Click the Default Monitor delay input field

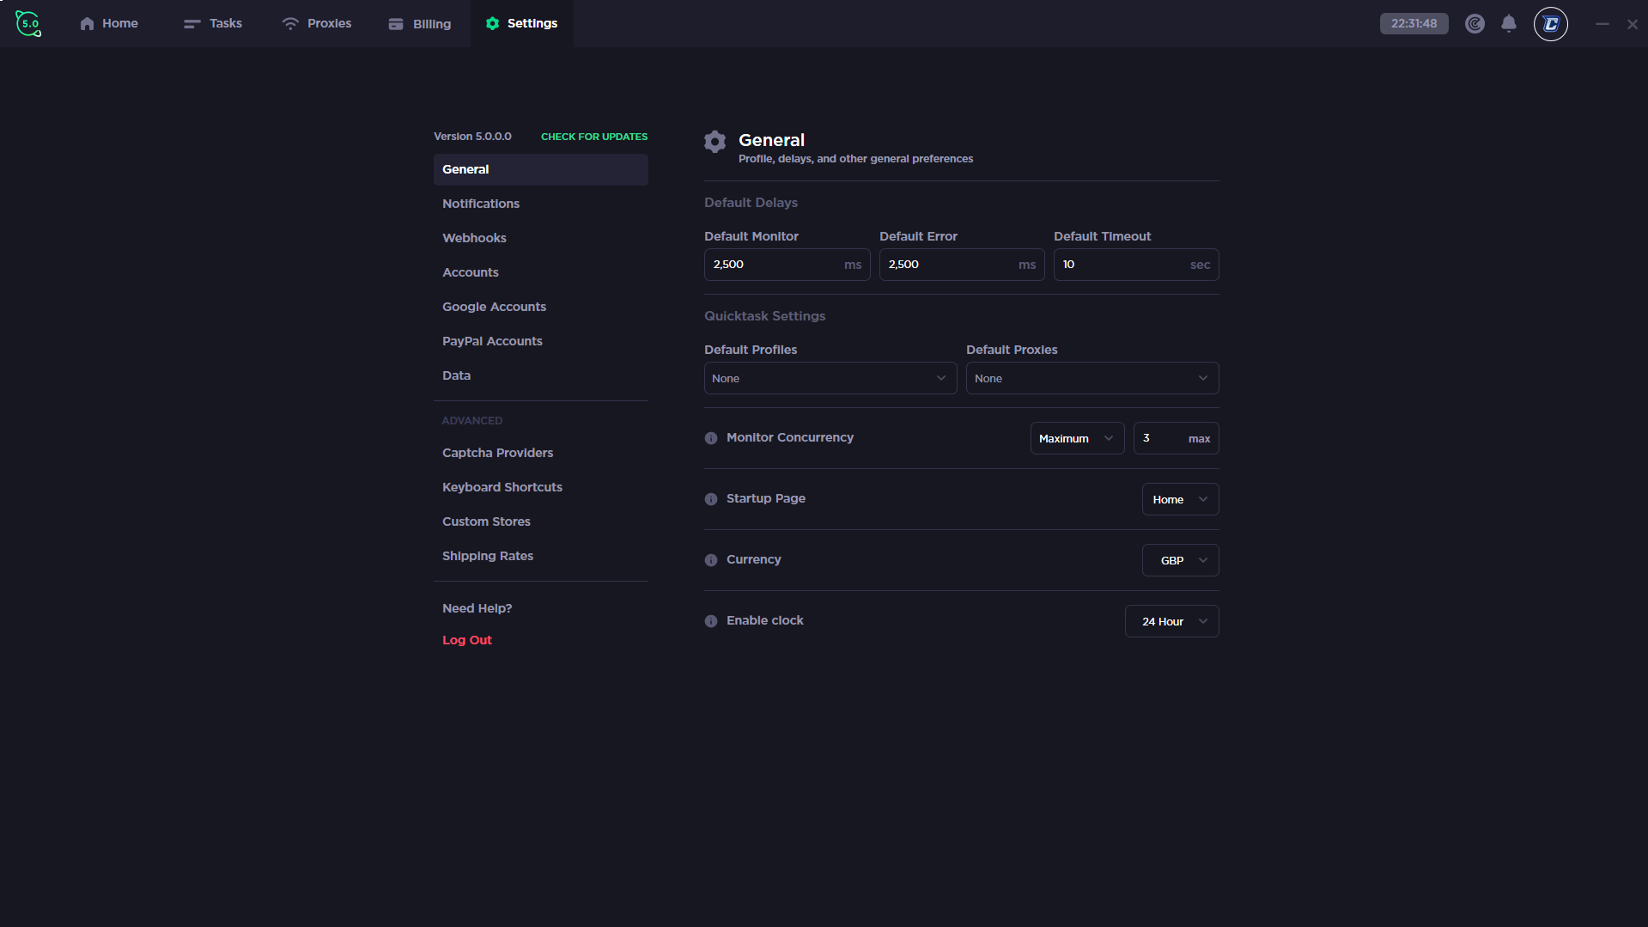point(773,265)
